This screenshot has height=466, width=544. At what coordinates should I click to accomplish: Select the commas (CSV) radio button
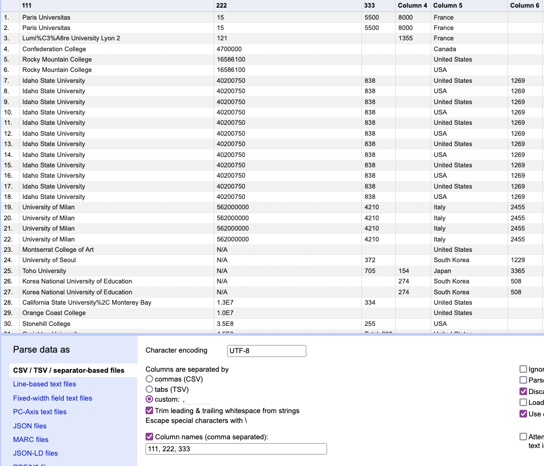149,379
